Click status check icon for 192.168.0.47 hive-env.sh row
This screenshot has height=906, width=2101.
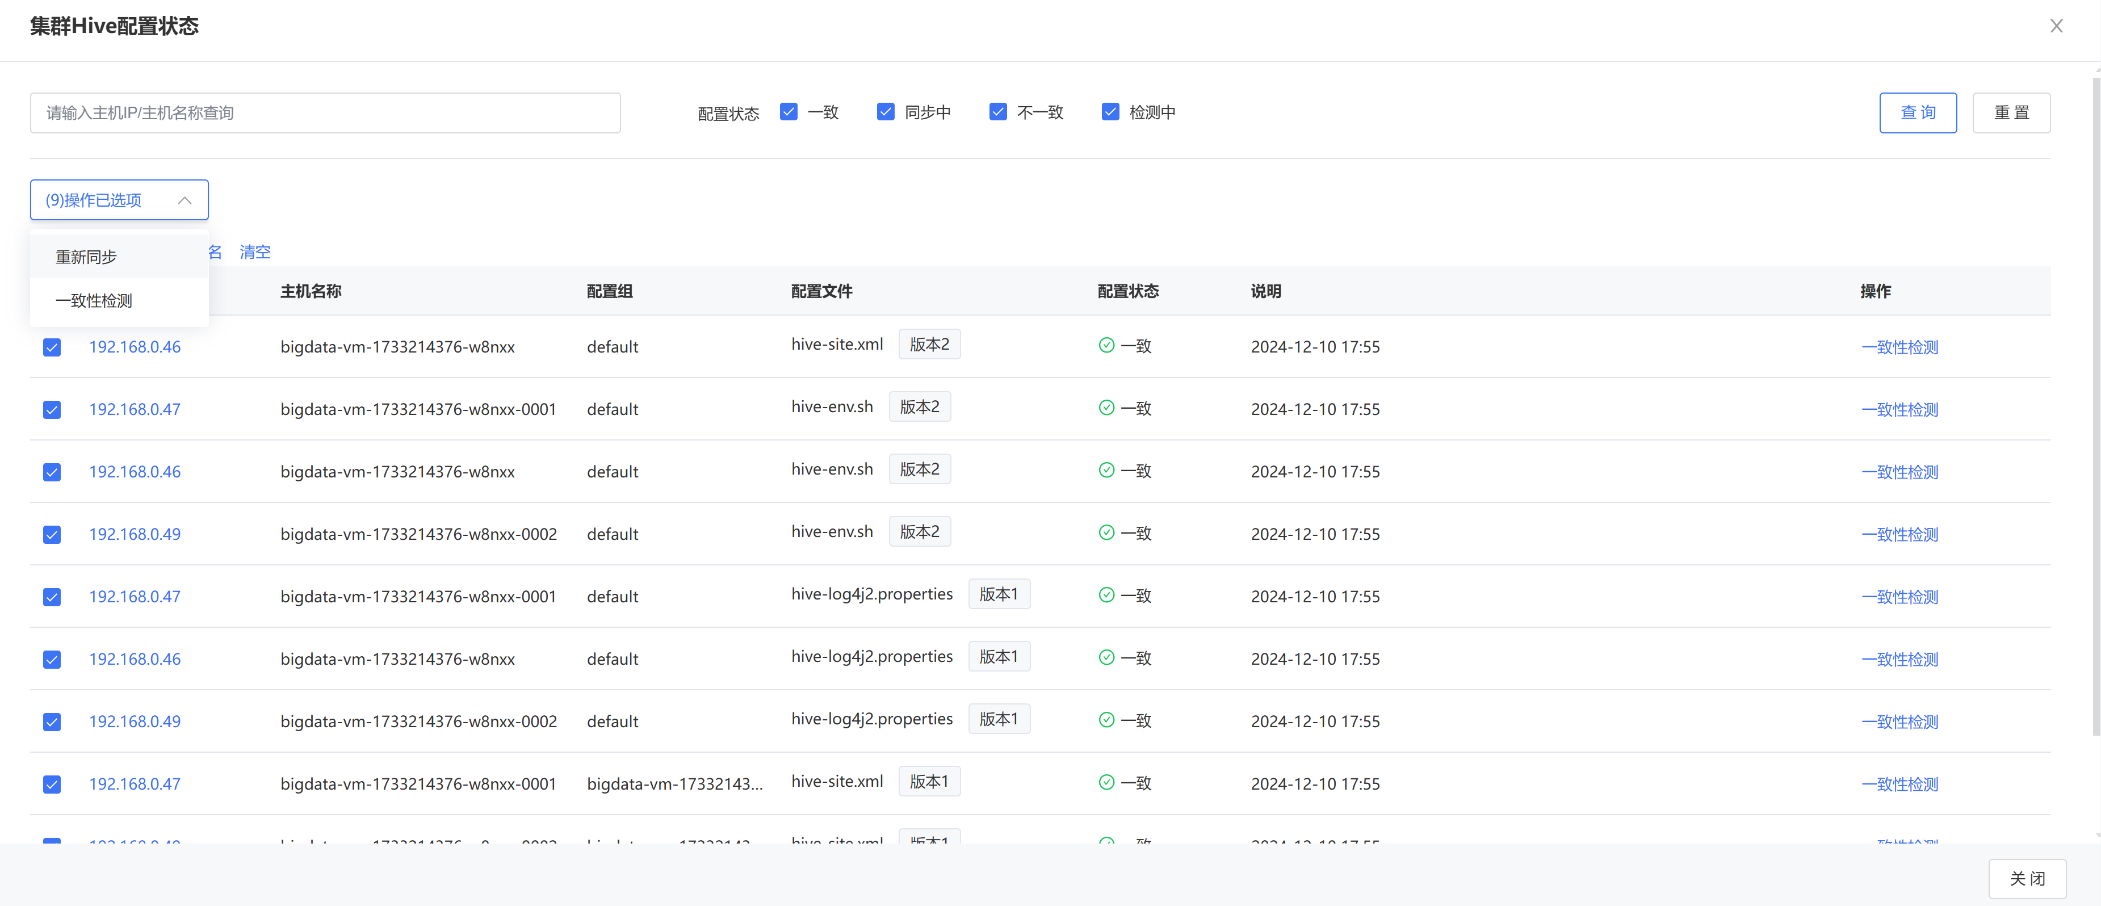1106,407
